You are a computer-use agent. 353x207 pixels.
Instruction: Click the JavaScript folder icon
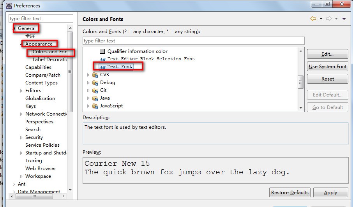click(95, 106)
